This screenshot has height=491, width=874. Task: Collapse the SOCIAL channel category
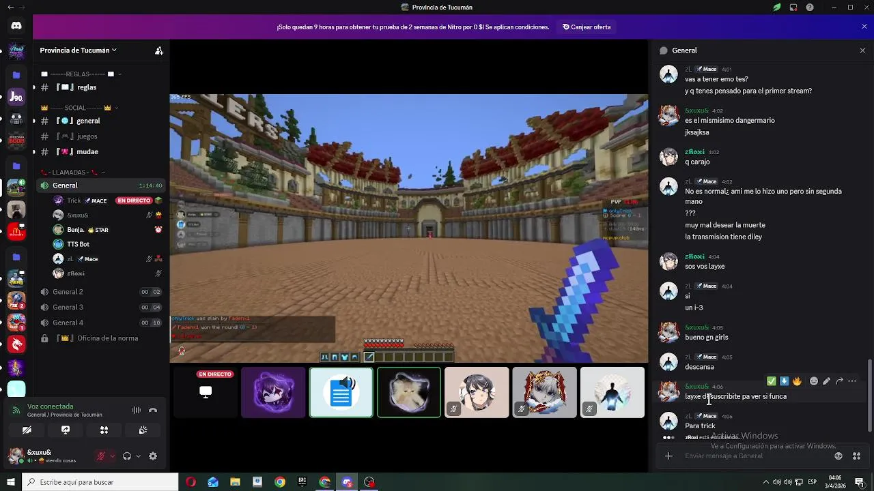point(80,108)
